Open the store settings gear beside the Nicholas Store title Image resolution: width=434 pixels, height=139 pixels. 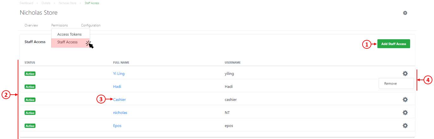(405, 13)
